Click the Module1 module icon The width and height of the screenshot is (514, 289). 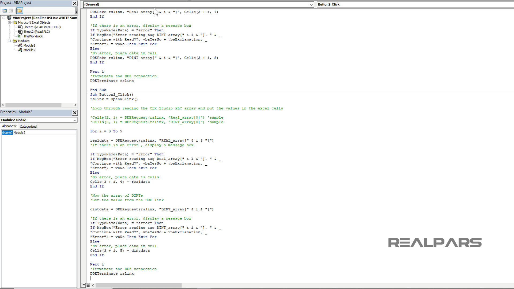[x=20, y=45]
